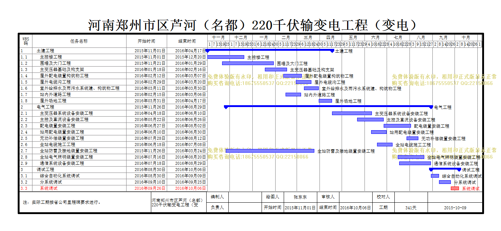Select the 六月 month header
This screenshot has height=231, width=501.
click(376, 38)
